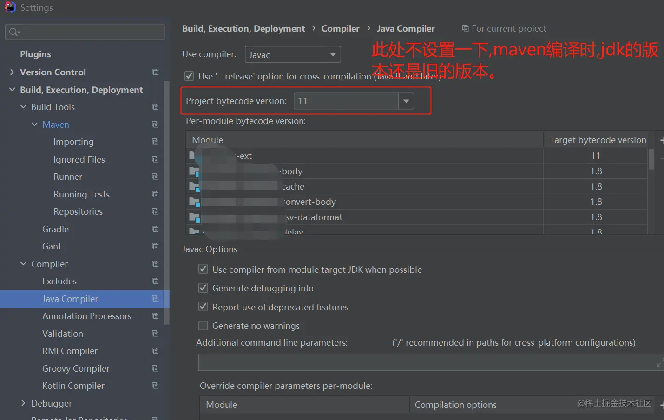Expand the Debugger tree node
Viewport: 664px width, 420px height.
click(23, 403)
